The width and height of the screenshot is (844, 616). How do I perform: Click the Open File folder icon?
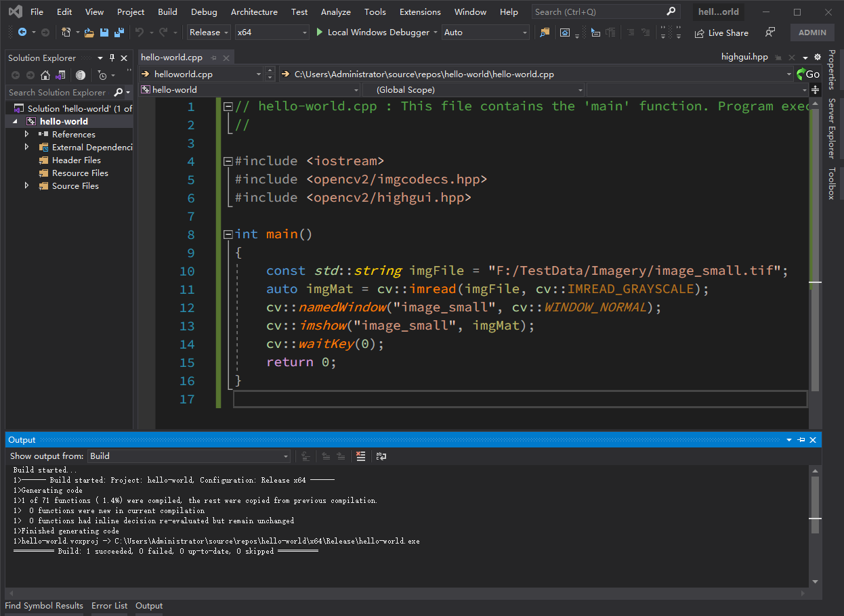tap(89, 32)
